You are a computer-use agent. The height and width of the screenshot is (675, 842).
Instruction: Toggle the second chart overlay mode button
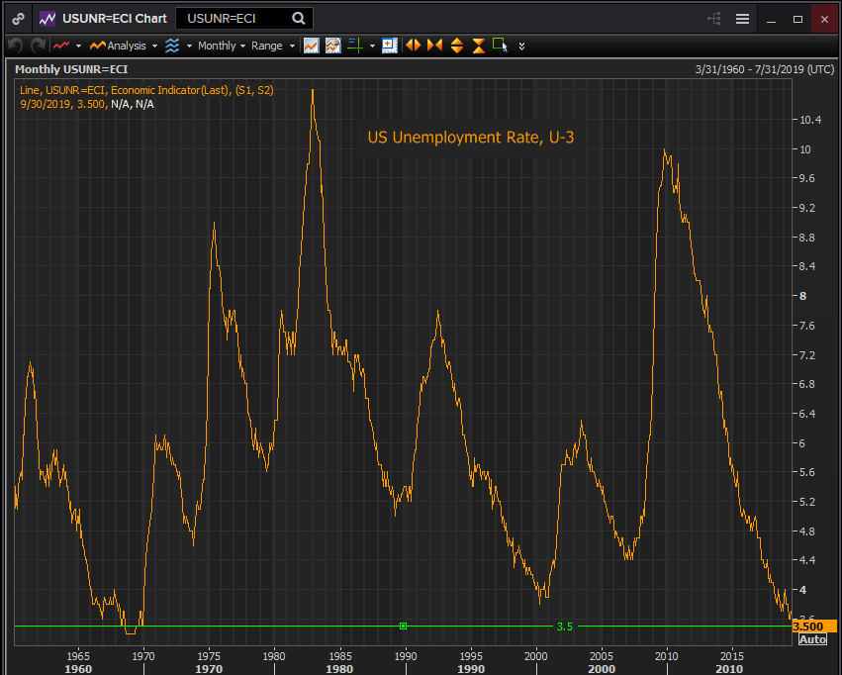[332, 46]
